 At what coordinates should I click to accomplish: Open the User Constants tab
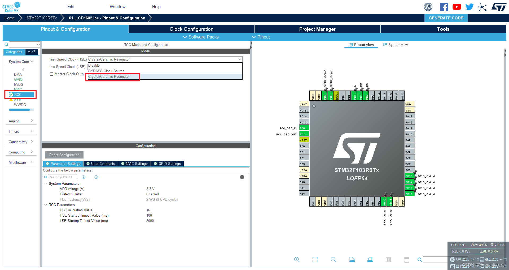point(101,164)
